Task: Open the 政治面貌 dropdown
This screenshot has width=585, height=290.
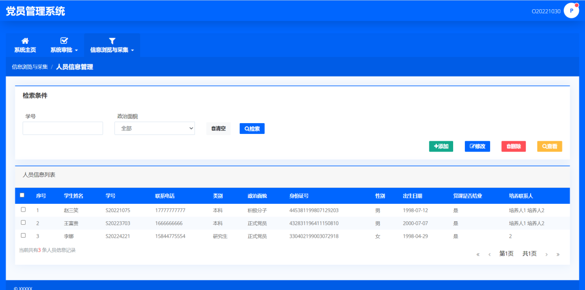Action: point(154,128)
